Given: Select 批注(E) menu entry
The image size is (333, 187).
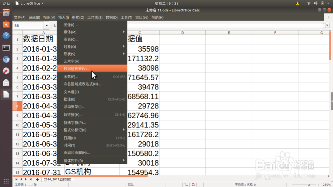Looking at the screenshot, I should 92,99.
